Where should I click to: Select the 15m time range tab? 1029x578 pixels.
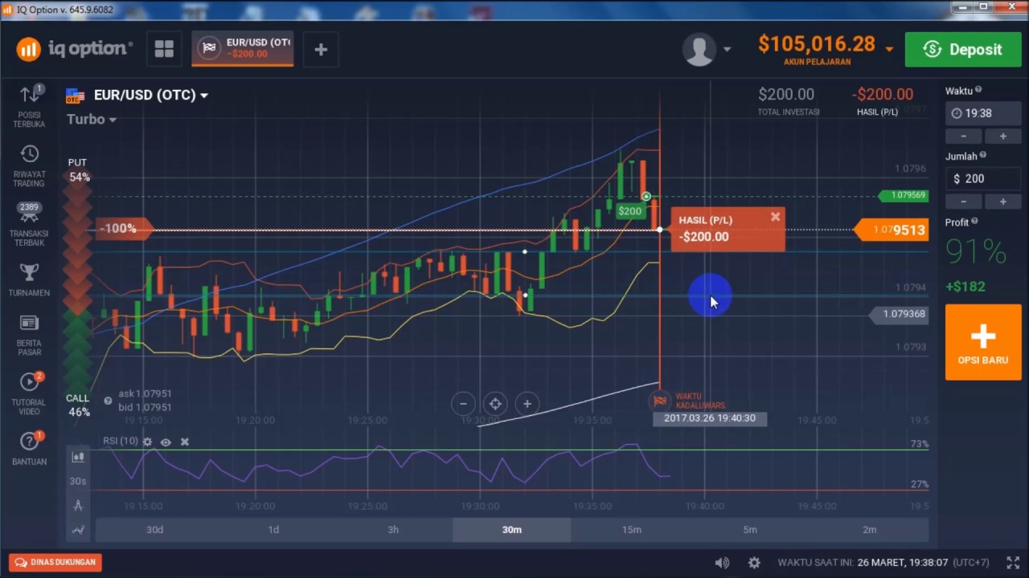(632, 530)
